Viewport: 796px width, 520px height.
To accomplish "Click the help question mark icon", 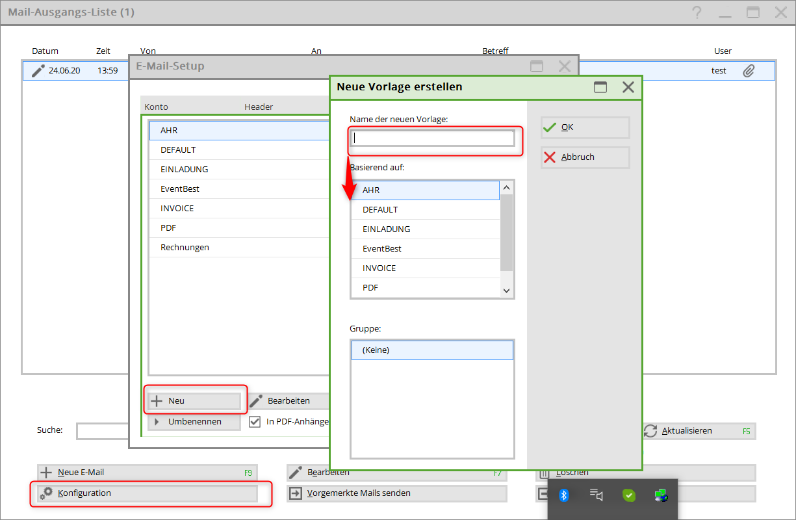I will (697, 12).
